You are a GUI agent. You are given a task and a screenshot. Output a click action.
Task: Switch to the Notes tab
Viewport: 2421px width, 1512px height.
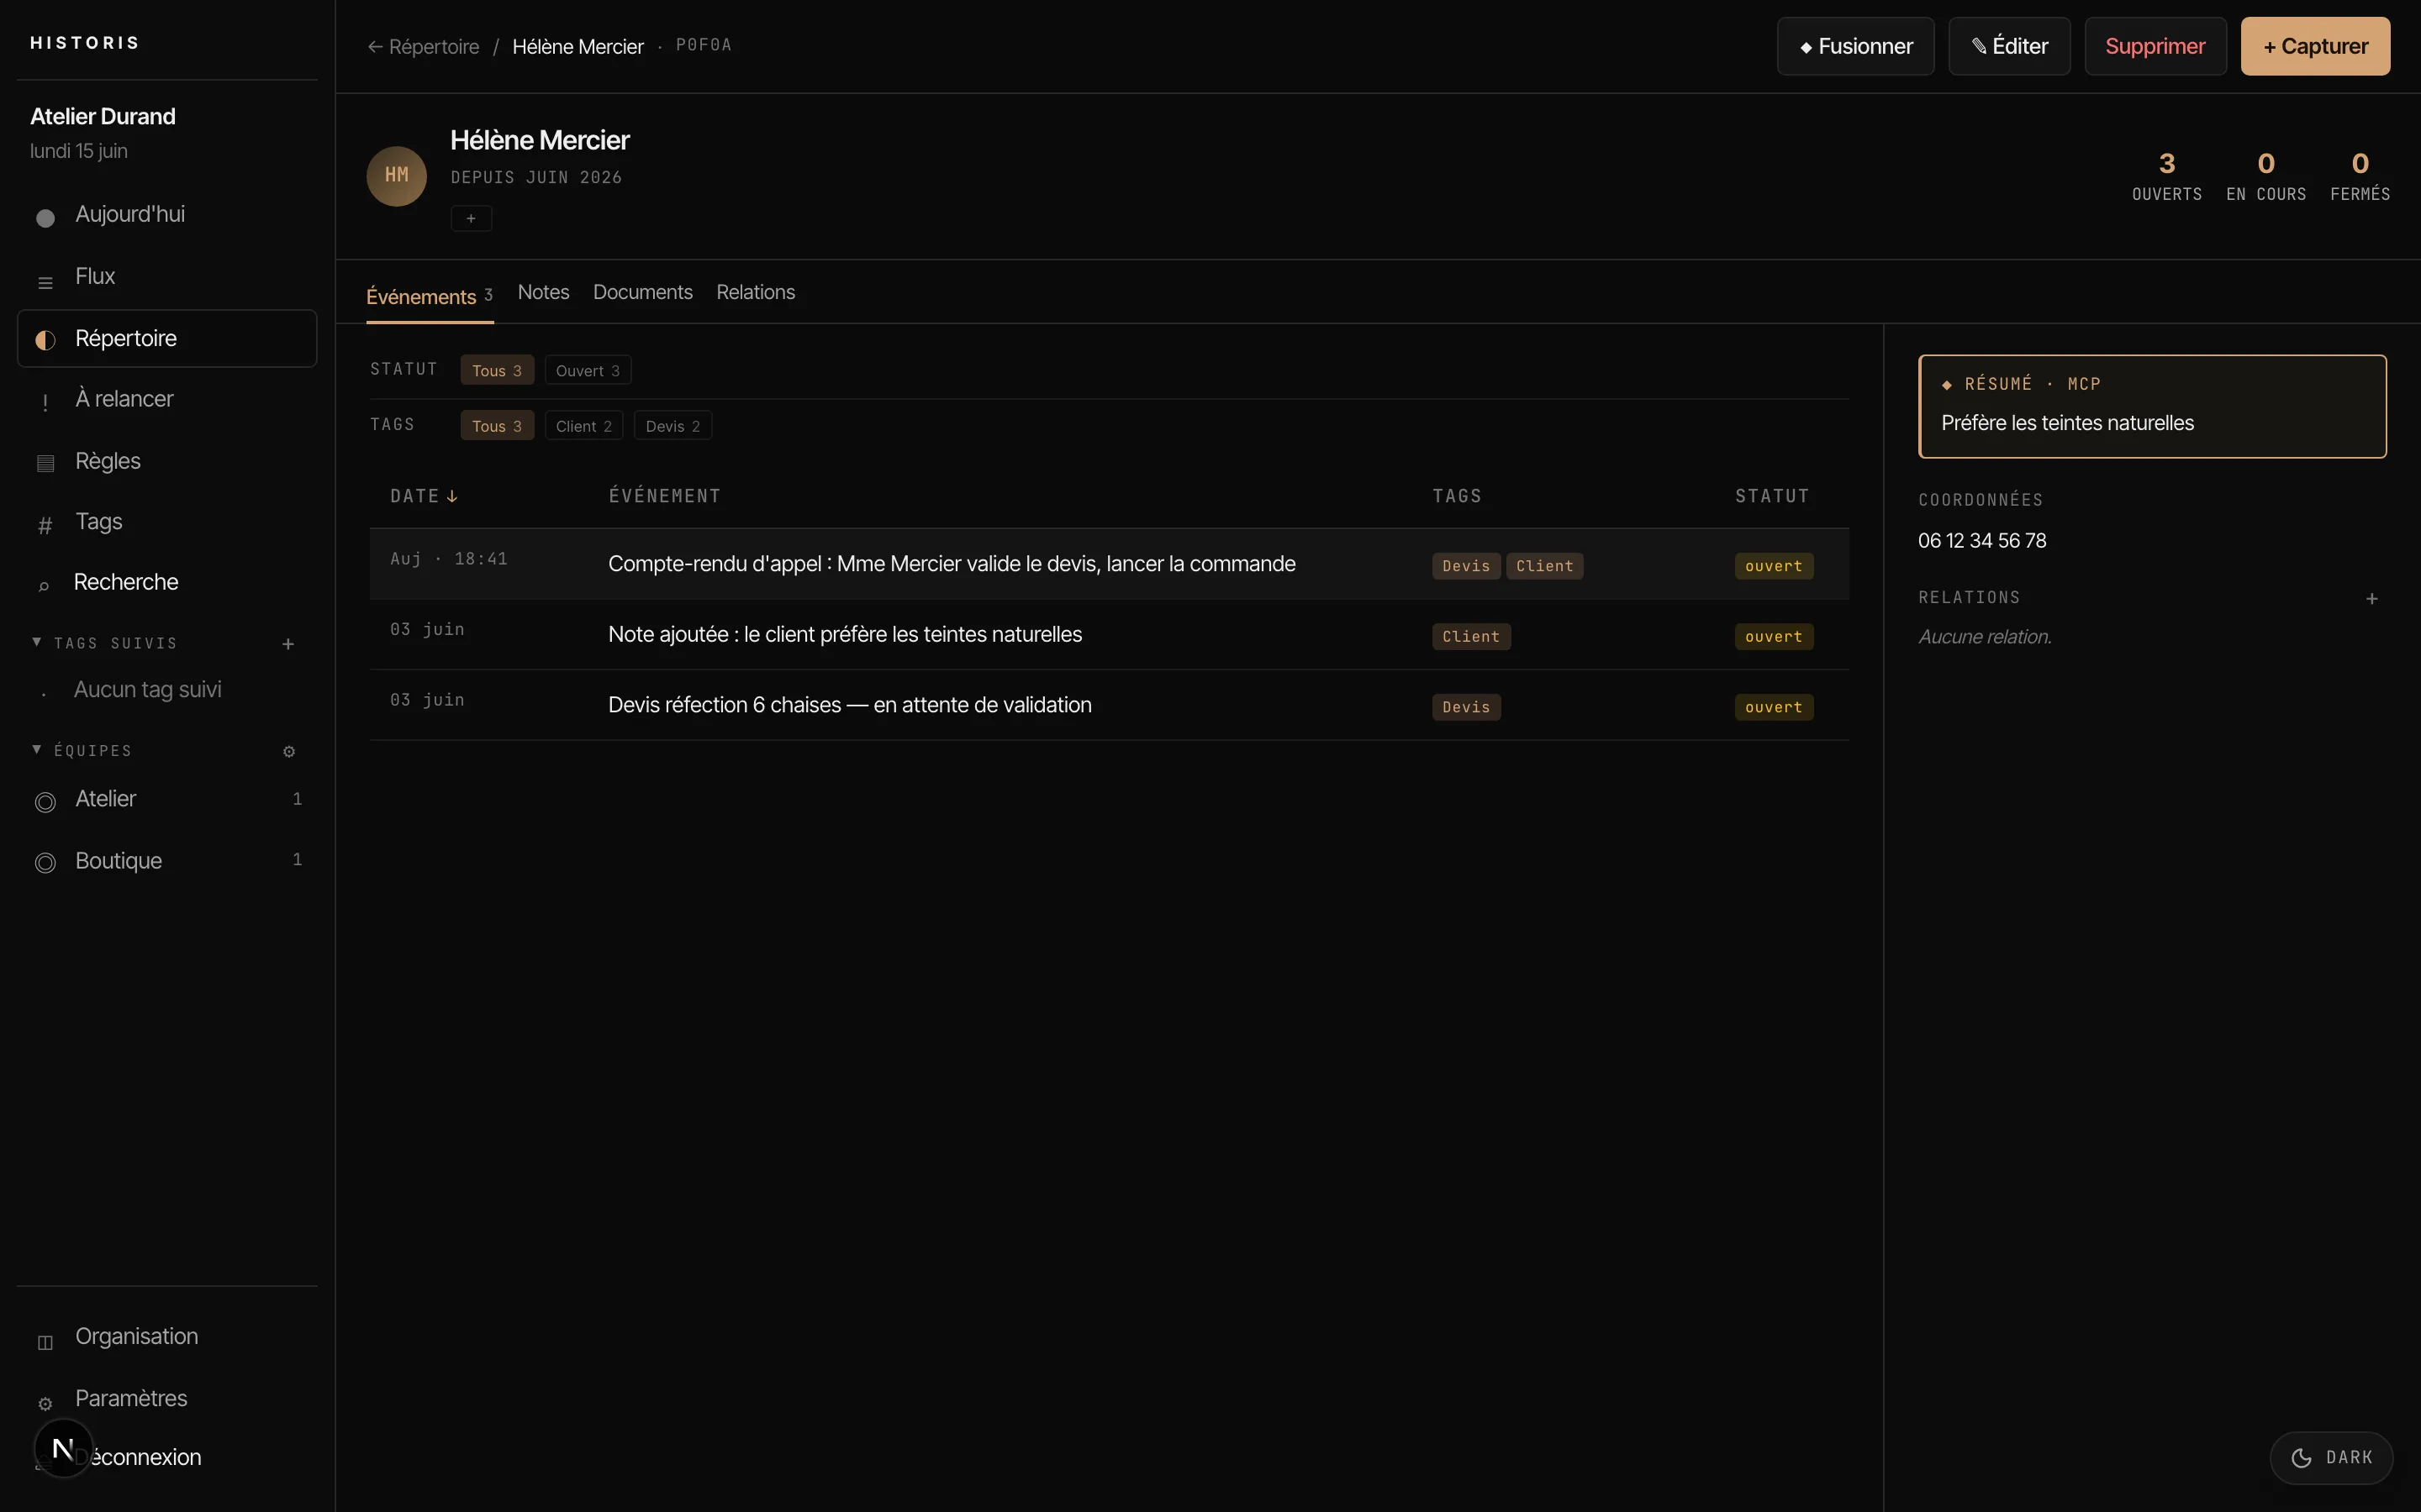pyautogui.click(x=543, y=292)
